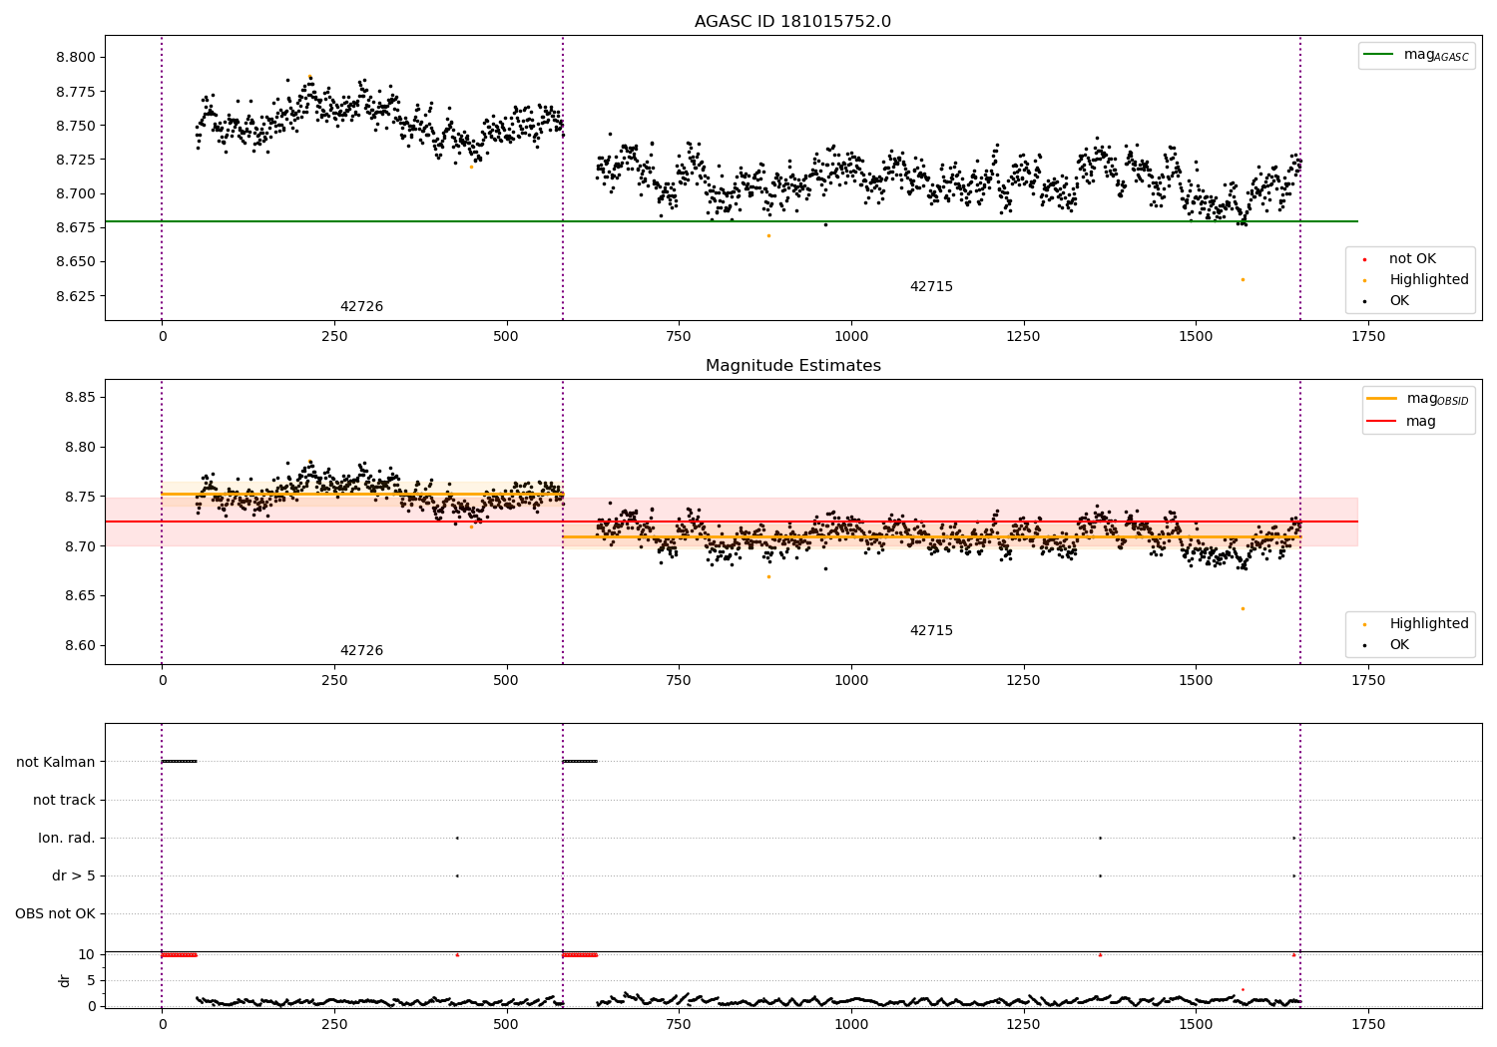This screenshot has width=1497, height=1047.
Task: Select the orange mag OBSID legend line
Action: [1382, 399]
